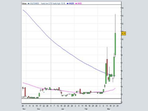Click the yellow 10.75 current price tag
This screenshot has width=148, height=111.
pos(124,34)
